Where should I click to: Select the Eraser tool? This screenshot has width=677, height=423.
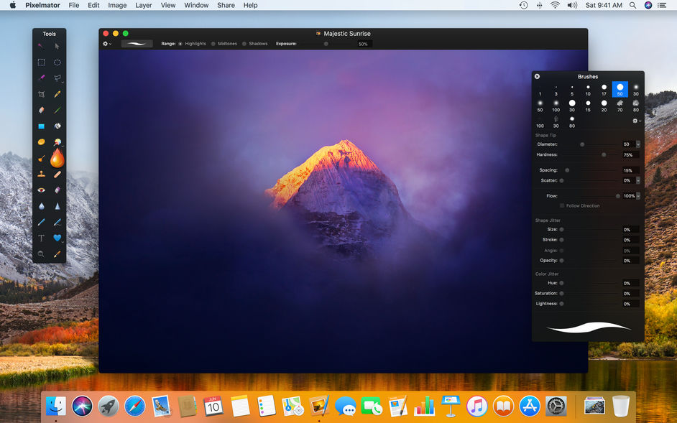[x=41, y=110]
